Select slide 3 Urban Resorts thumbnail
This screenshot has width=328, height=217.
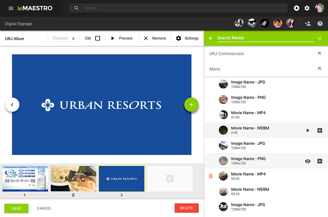(121, 179)
